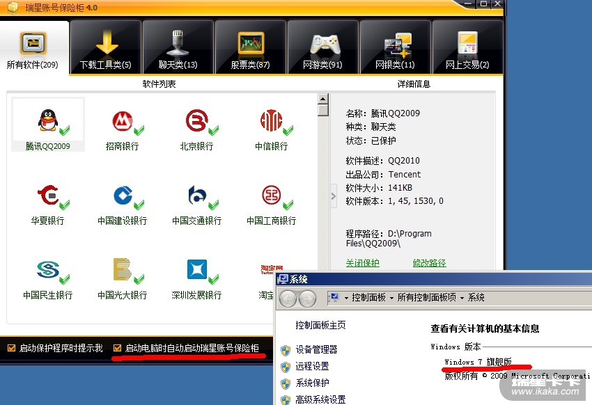Switch to the 股票类(87) tab
This screenshot has width=592, height=405.
[x=250, y=48]
